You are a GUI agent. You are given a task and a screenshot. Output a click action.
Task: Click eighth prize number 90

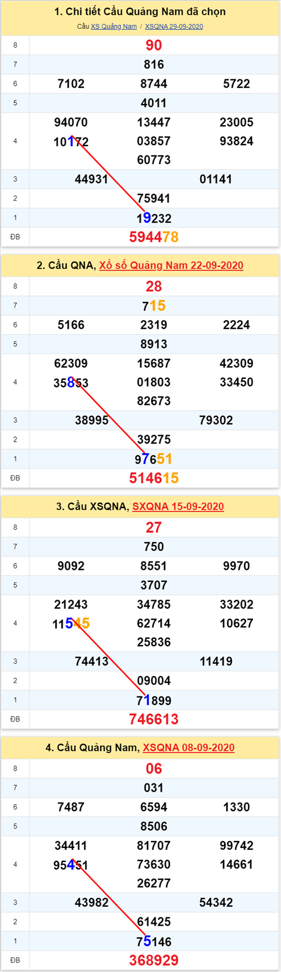(x=154, y=45)
